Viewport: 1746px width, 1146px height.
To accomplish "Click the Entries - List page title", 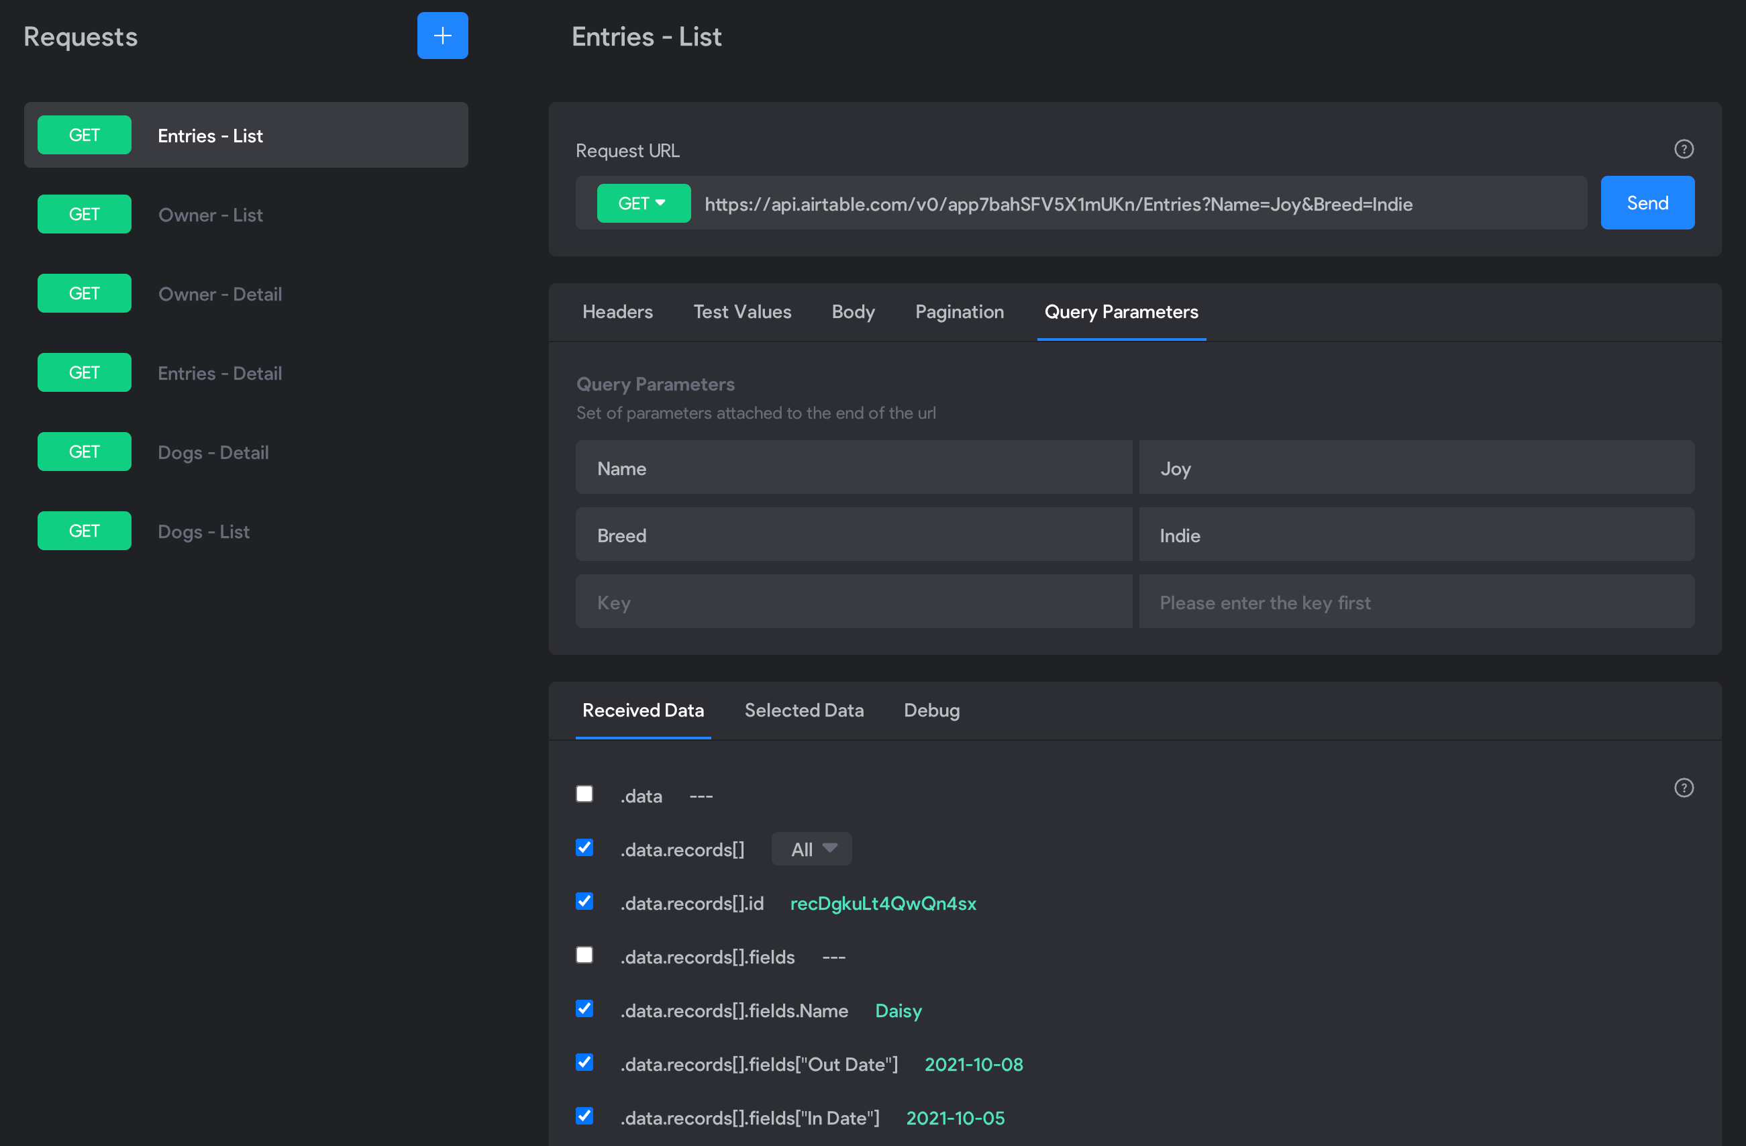I will pyautogui.click(x=646, y=36).
